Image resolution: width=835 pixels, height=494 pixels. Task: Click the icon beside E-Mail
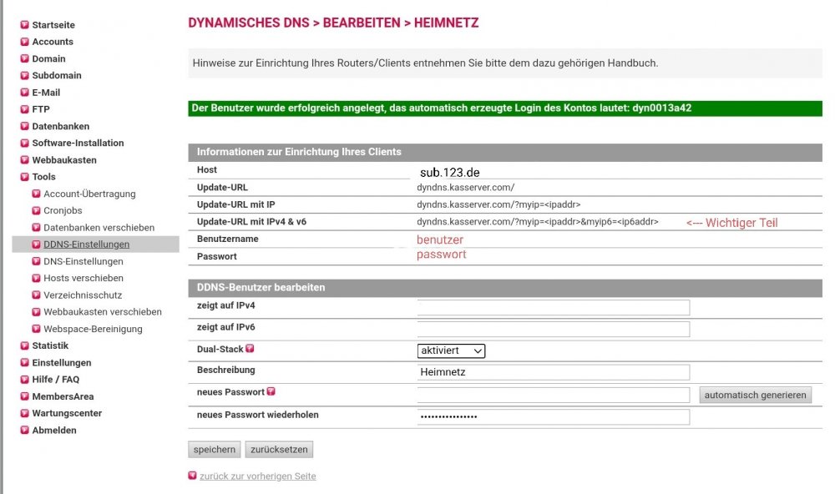(24, 93)
